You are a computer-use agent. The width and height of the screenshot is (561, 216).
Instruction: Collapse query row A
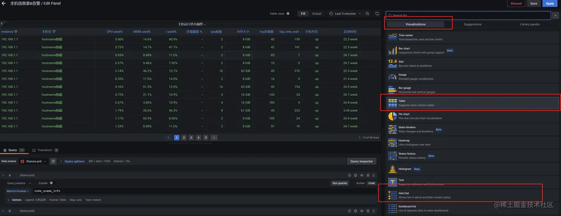pos(3,175)
